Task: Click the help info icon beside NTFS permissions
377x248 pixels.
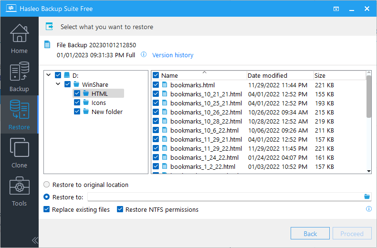Action: (368, 209)
